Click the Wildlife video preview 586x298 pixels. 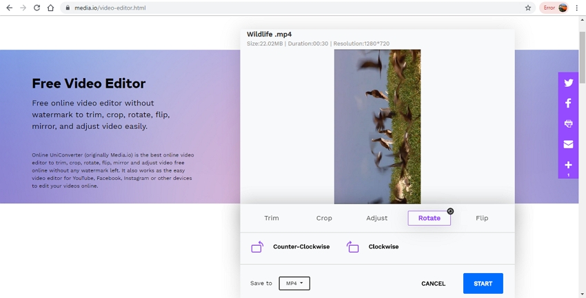377,126
